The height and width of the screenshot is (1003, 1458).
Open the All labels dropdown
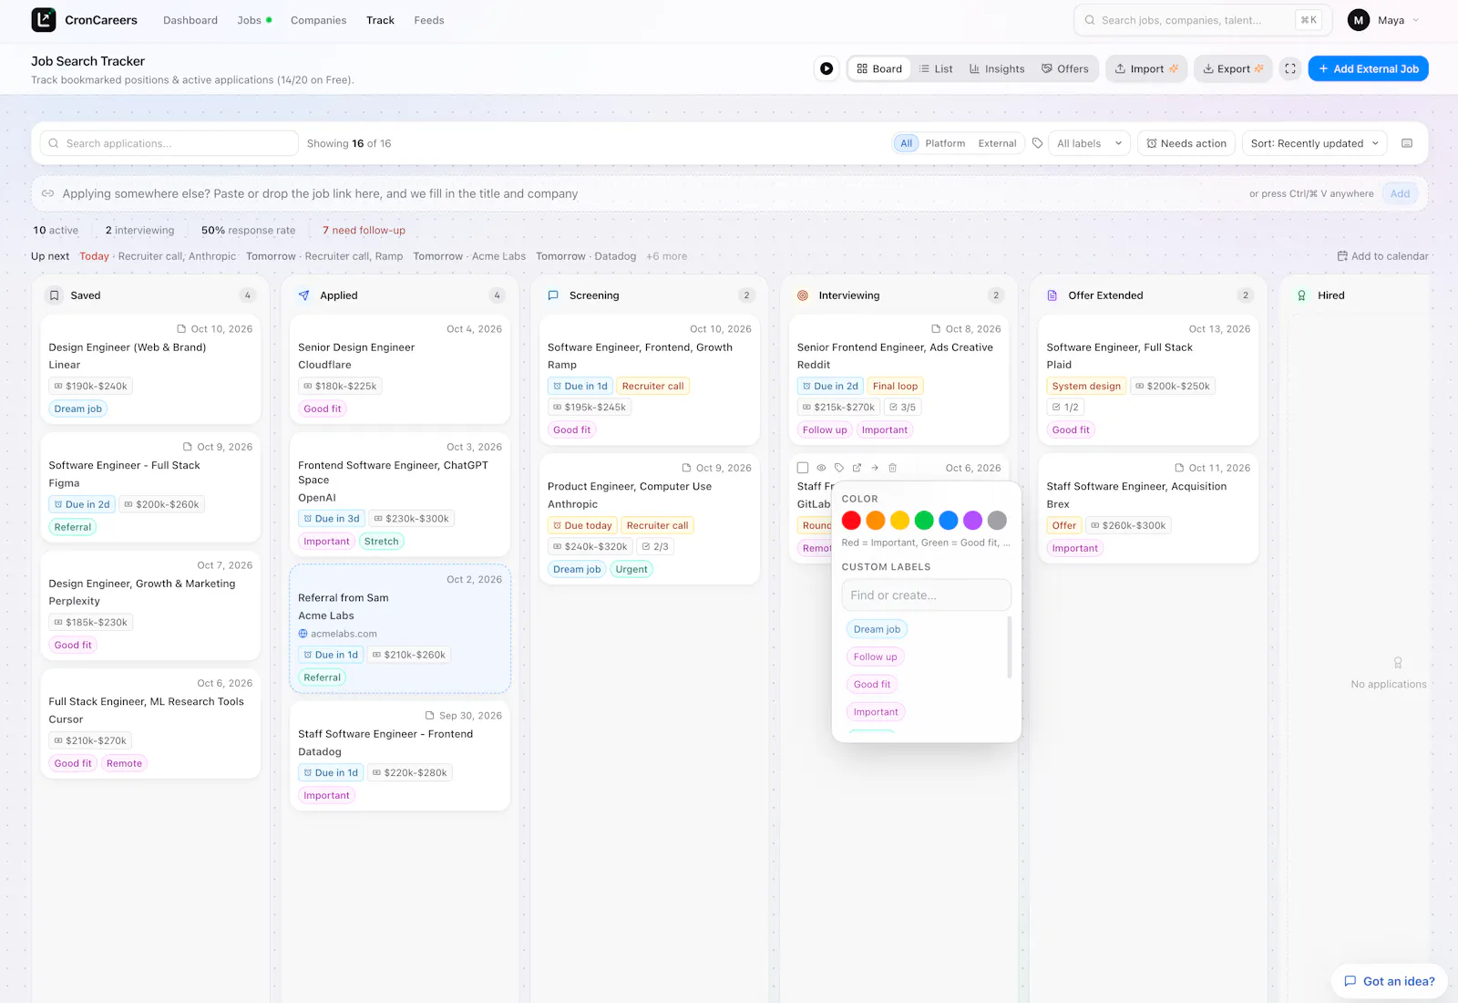pyautogui.click(x=1090, y=143)
